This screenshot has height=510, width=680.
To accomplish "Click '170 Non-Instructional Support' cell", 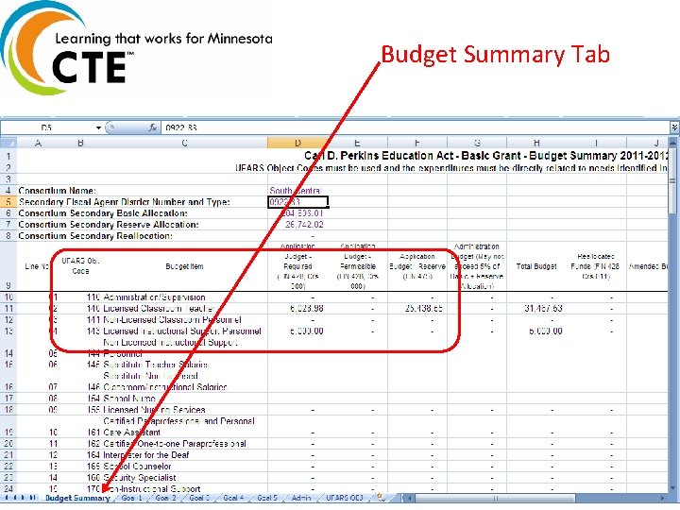I will pyautogui.click(x=152, y=489).
